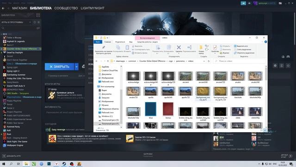Mark game as favorite with the star icon
296x167 pixels.
(x=288, y=66)
